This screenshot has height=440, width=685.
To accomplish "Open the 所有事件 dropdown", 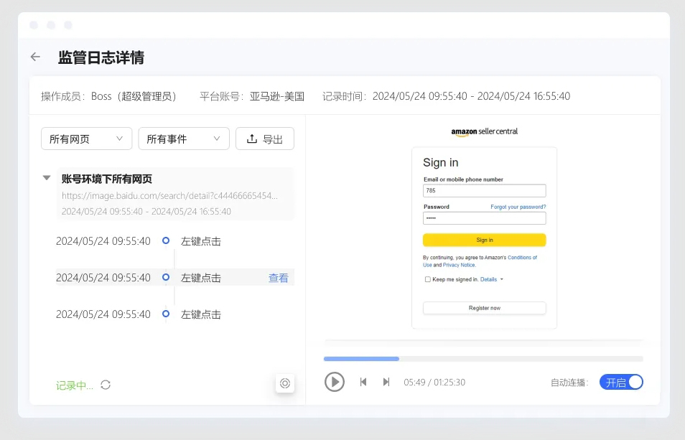I will coord(183,139).
